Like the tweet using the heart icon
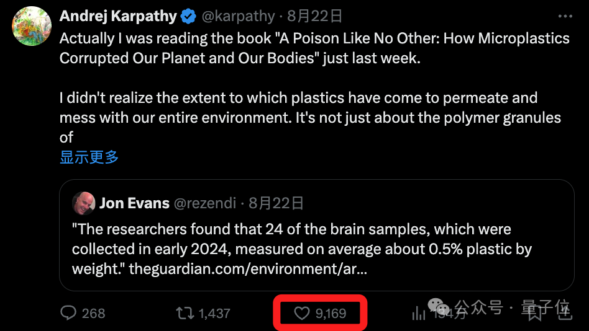Image resolution: width=589 pixels, height=331 pixels. tap(301, 313)
